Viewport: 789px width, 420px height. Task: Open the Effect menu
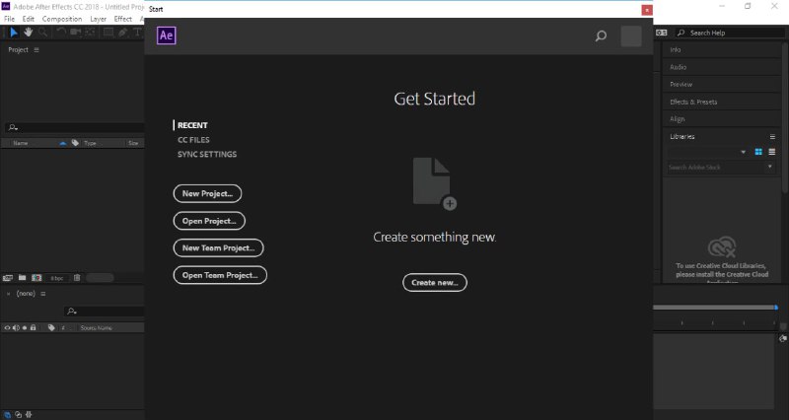[122, 19]
